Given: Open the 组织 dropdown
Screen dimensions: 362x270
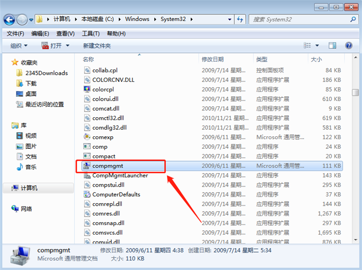Looking at the screenshot, I should (18, 46).
